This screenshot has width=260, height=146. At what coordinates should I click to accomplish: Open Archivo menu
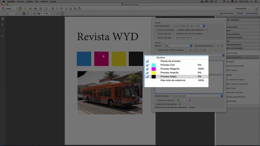click(21, 2)
